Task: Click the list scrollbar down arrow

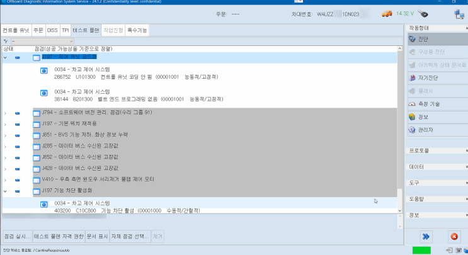Action: pyautogui.click(x=399, y=210)
